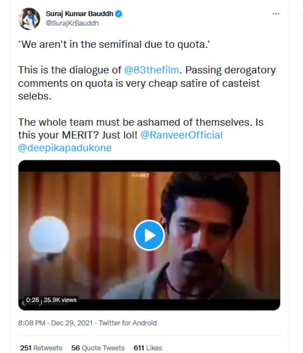Click the 35.9K views counter
Viewport: 303px width, 353px height.
click(x=60, y=300)
